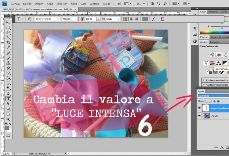This screenshot has width=229, height=156.
Task: Select the Eraser tool
Action: 8,73
